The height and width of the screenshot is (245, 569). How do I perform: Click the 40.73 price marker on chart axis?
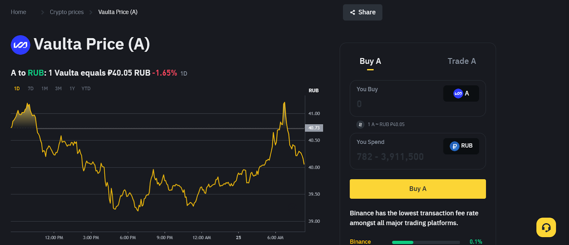point(314,128)
